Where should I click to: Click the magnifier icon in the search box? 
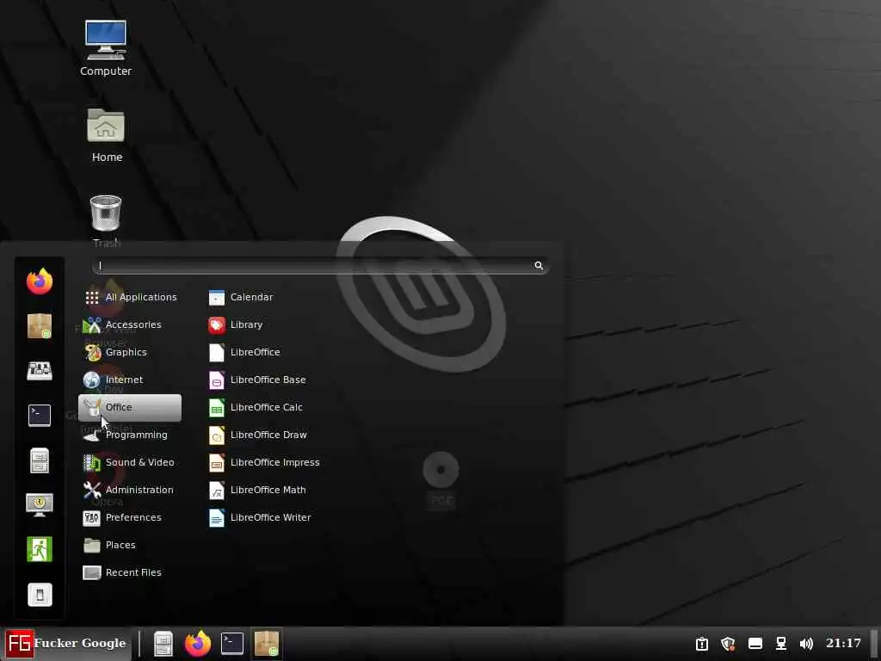coord(539,266)
